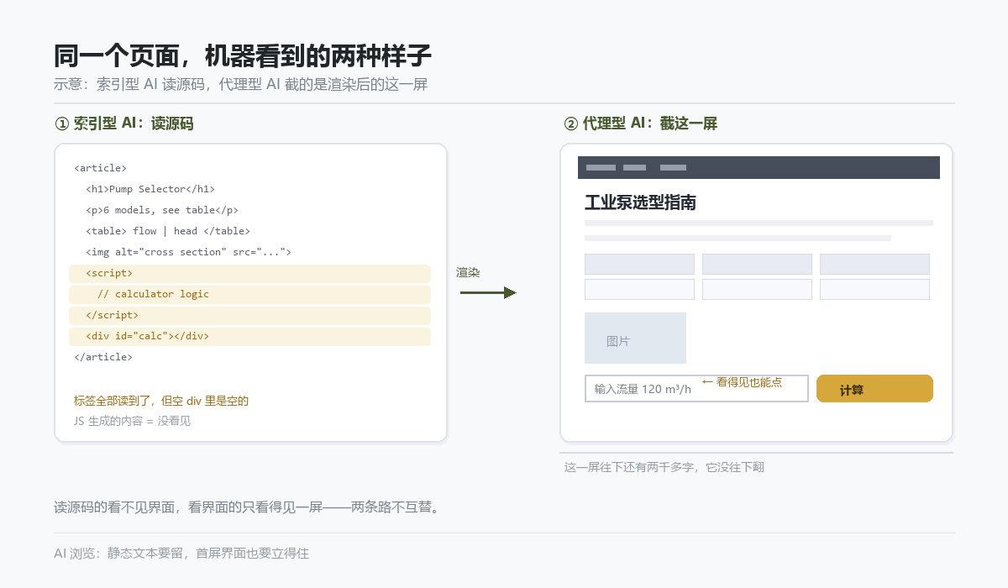Screen dimensions: 1008x588
Task: Click the second nav item in the dark header
Action: (634, 168)
